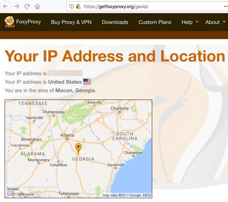Screen dimensions: 228x202
Task: Click the padlock warning security icon
Action: coord(78,7)
